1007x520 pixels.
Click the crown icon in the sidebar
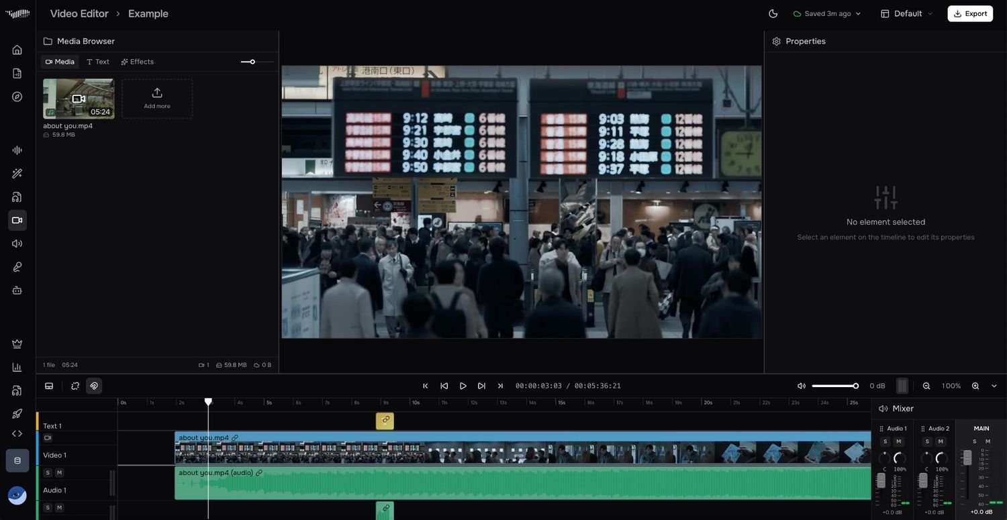point(17,344)
